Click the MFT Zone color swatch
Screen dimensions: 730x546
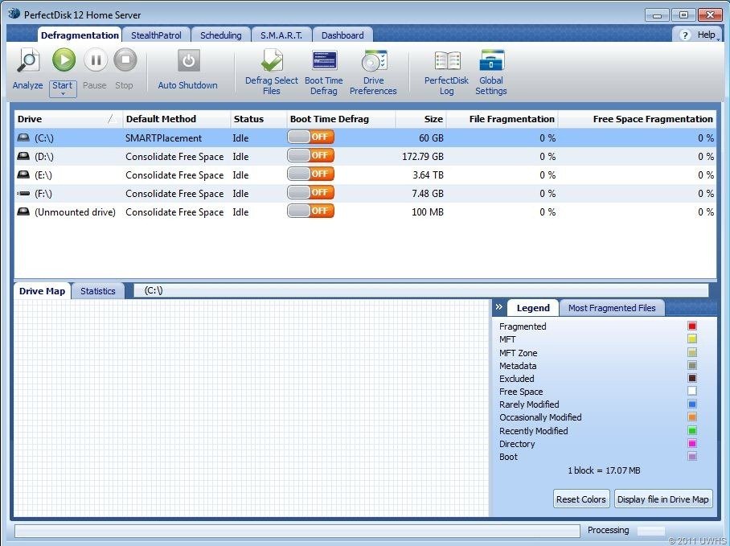coord(692,352)
